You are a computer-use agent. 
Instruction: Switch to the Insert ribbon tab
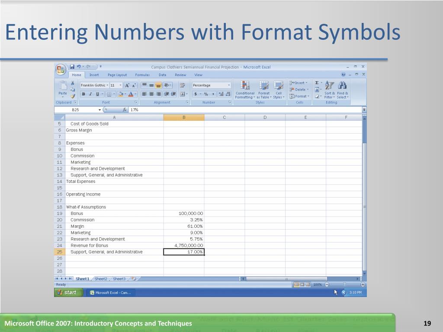94,75
